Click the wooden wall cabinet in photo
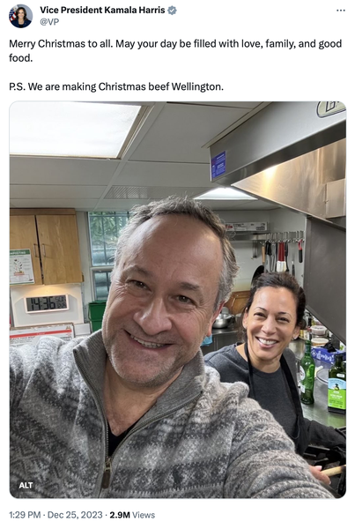Screen dimensions: 355x529 (x=46, y=247)
